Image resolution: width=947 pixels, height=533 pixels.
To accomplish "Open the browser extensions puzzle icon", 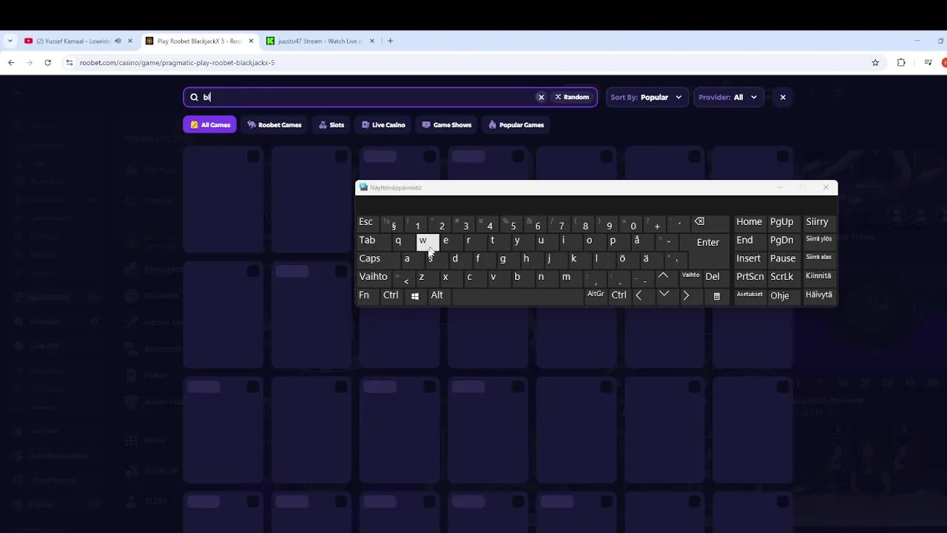I will click(901, 63).
